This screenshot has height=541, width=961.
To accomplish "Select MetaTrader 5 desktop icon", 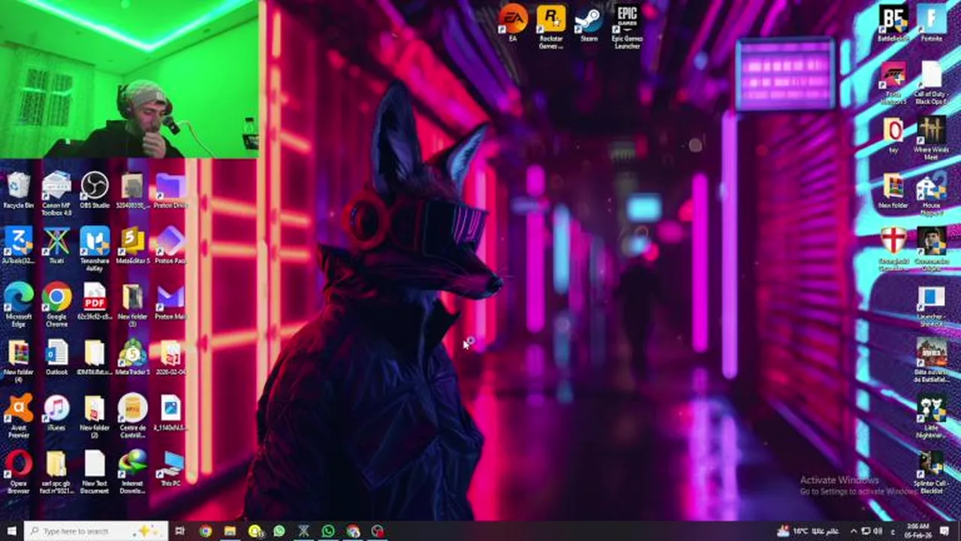I will pyautogui.click(x=133, y=356).
